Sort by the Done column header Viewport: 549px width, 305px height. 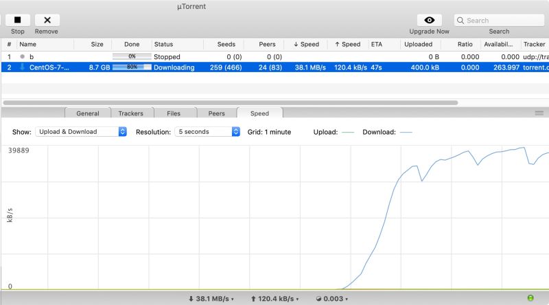[132, 44]
